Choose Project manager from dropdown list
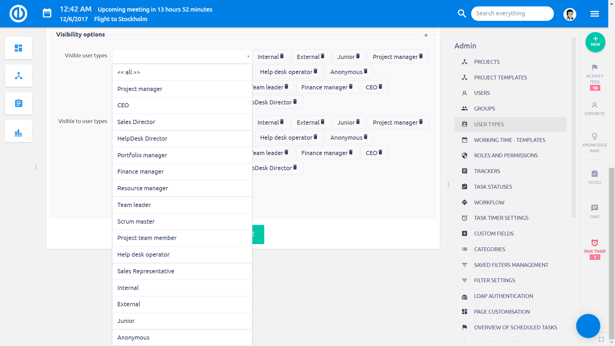 (x=182, y=89)
